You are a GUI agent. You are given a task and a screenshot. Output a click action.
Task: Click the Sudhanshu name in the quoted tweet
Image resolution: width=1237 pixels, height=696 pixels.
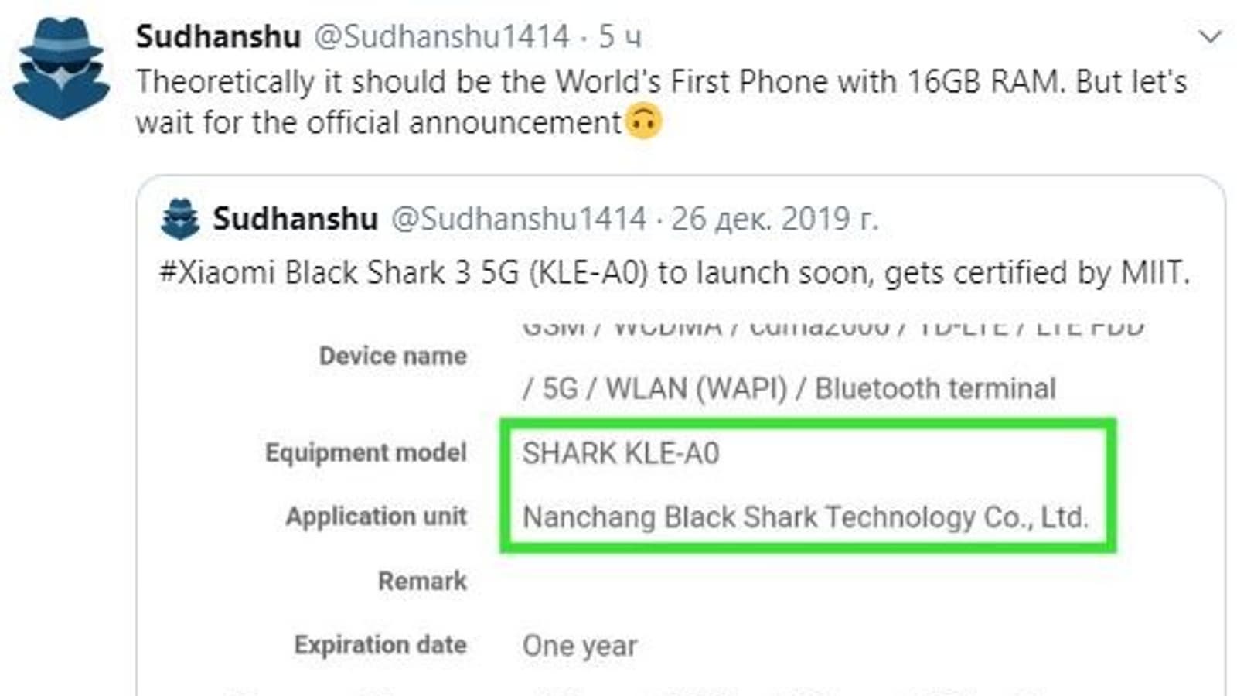295,220
